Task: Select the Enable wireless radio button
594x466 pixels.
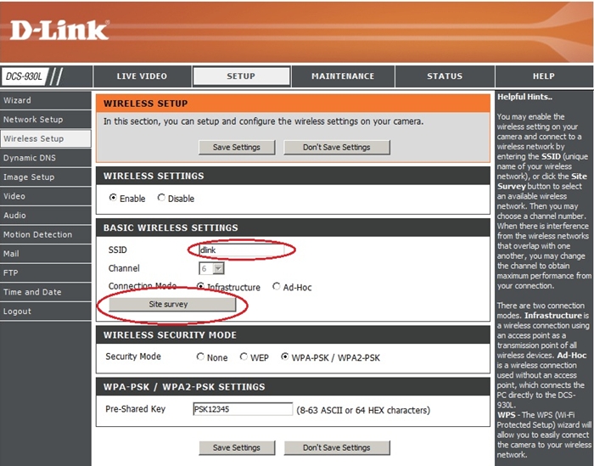Action: pyautogui.click(x=113, y=199)
